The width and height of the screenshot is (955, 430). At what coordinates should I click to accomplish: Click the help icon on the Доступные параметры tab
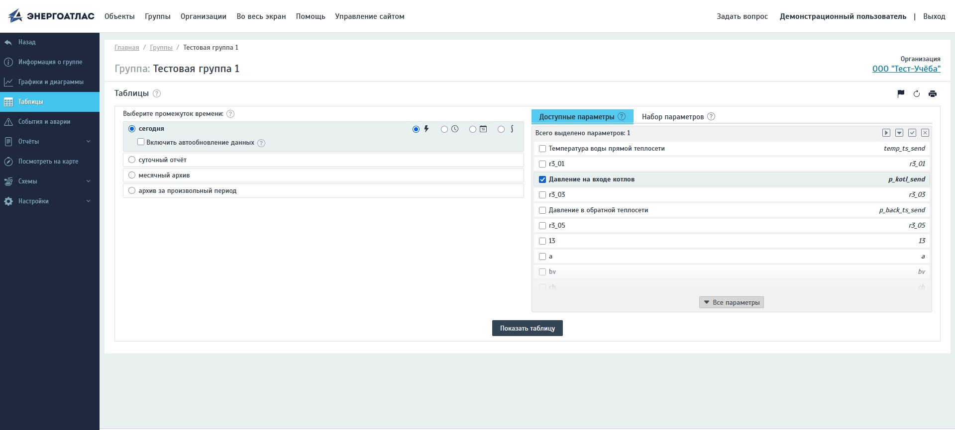coord(622,116)
